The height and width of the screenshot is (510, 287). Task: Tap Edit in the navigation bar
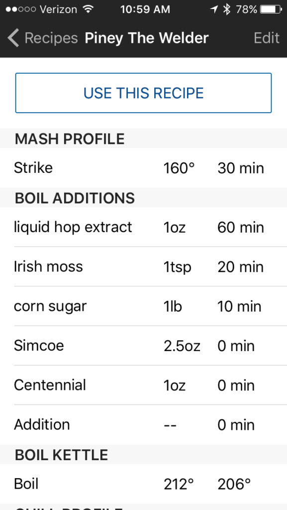coord(267,38)
